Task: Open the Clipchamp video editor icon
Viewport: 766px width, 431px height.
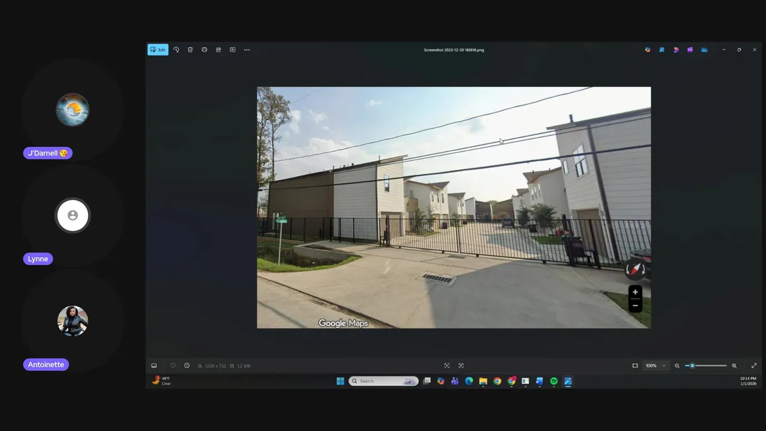Action: tap(690, 50)
